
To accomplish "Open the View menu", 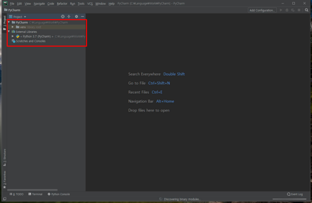I will coord(28,4).
